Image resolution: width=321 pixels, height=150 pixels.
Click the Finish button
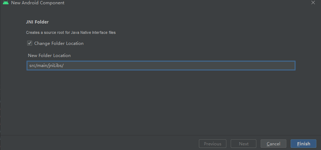click(x=304, y=144)
